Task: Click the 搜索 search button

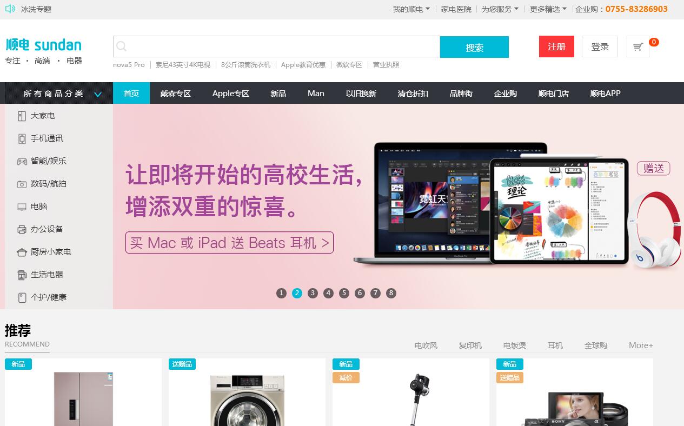Action: (x=474, y=47)
